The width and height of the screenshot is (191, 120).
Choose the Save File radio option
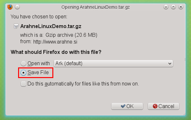click(23, 73)
